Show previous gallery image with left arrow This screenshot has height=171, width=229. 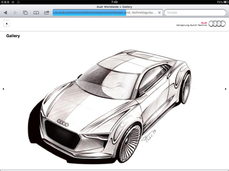pos(3,89)
